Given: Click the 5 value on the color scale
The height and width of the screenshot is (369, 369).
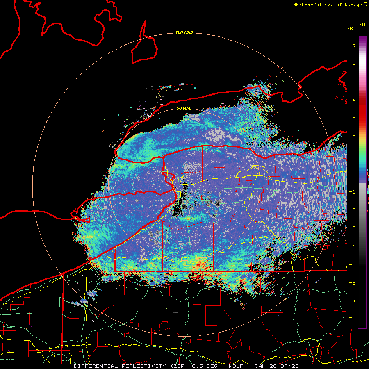Looking at the screenshot, I should pyautogui.click(x=354, y=82).
